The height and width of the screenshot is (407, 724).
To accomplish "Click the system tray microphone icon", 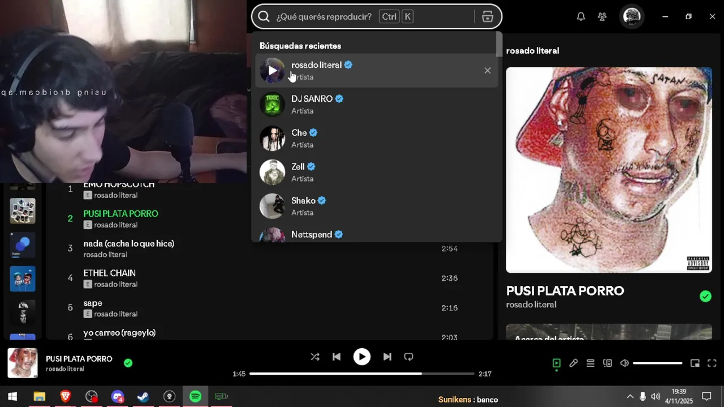I will [x=643, y=396].
